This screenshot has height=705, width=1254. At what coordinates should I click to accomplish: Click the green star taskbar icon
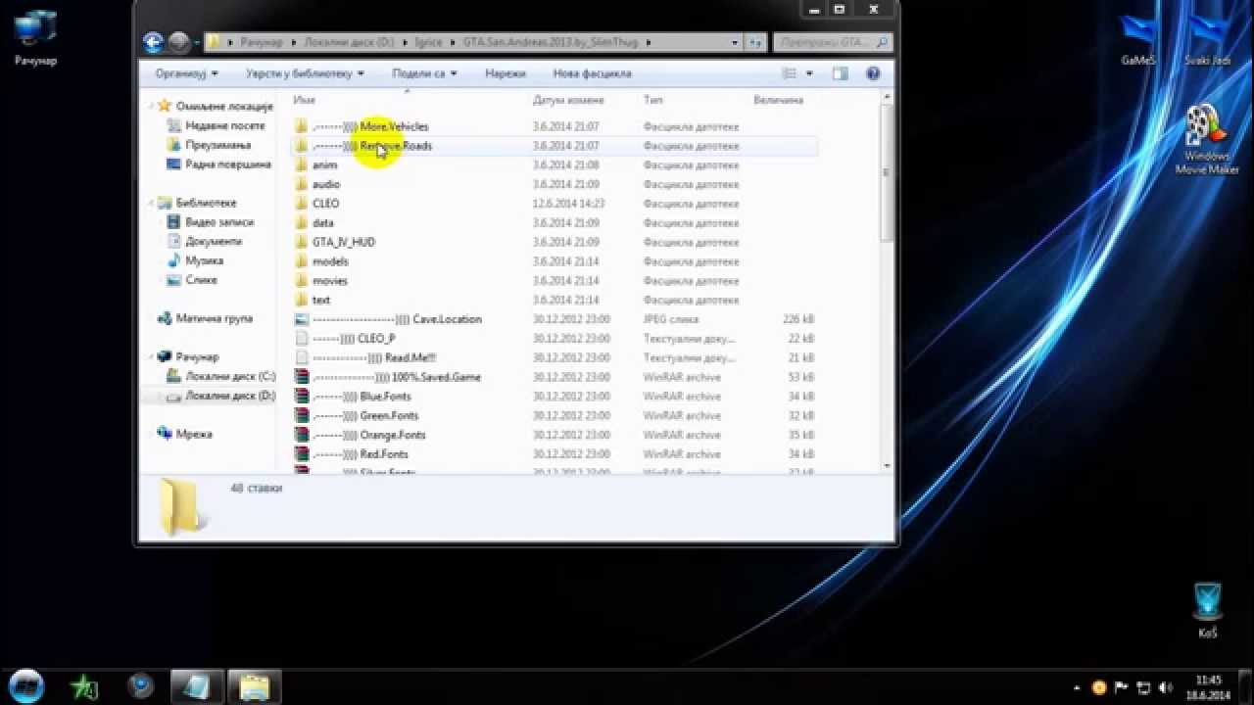84,686
